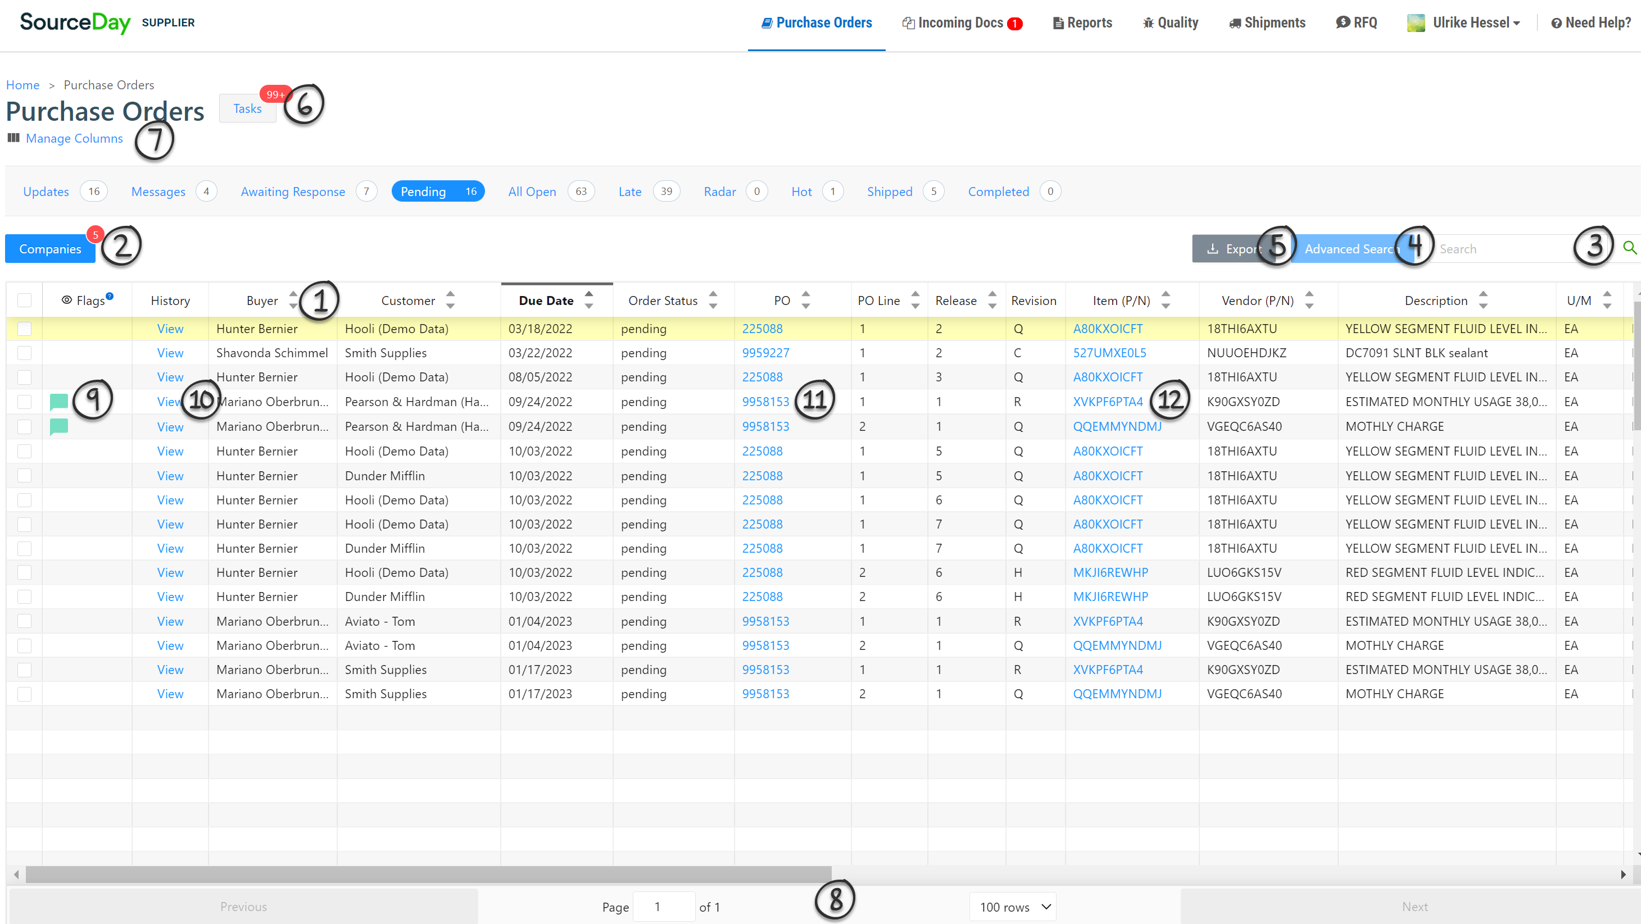Open Incoming Docs in top navigation
The width and height of the screenshot is (1641, 924).
coord(962,23)
